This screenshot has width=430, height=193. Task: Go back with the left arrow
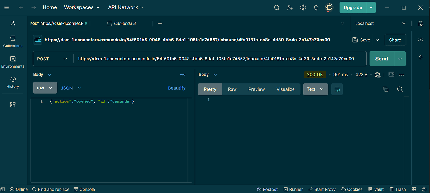click(x=21, y=7)
